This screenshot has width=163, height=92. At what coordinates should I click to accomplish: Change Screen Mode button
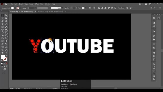click(x=4, y=69)
